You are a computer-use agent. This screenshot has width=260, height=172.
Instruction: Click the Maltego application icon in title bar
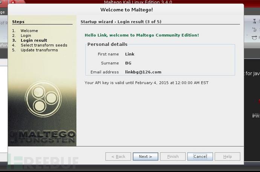(13, 2)
